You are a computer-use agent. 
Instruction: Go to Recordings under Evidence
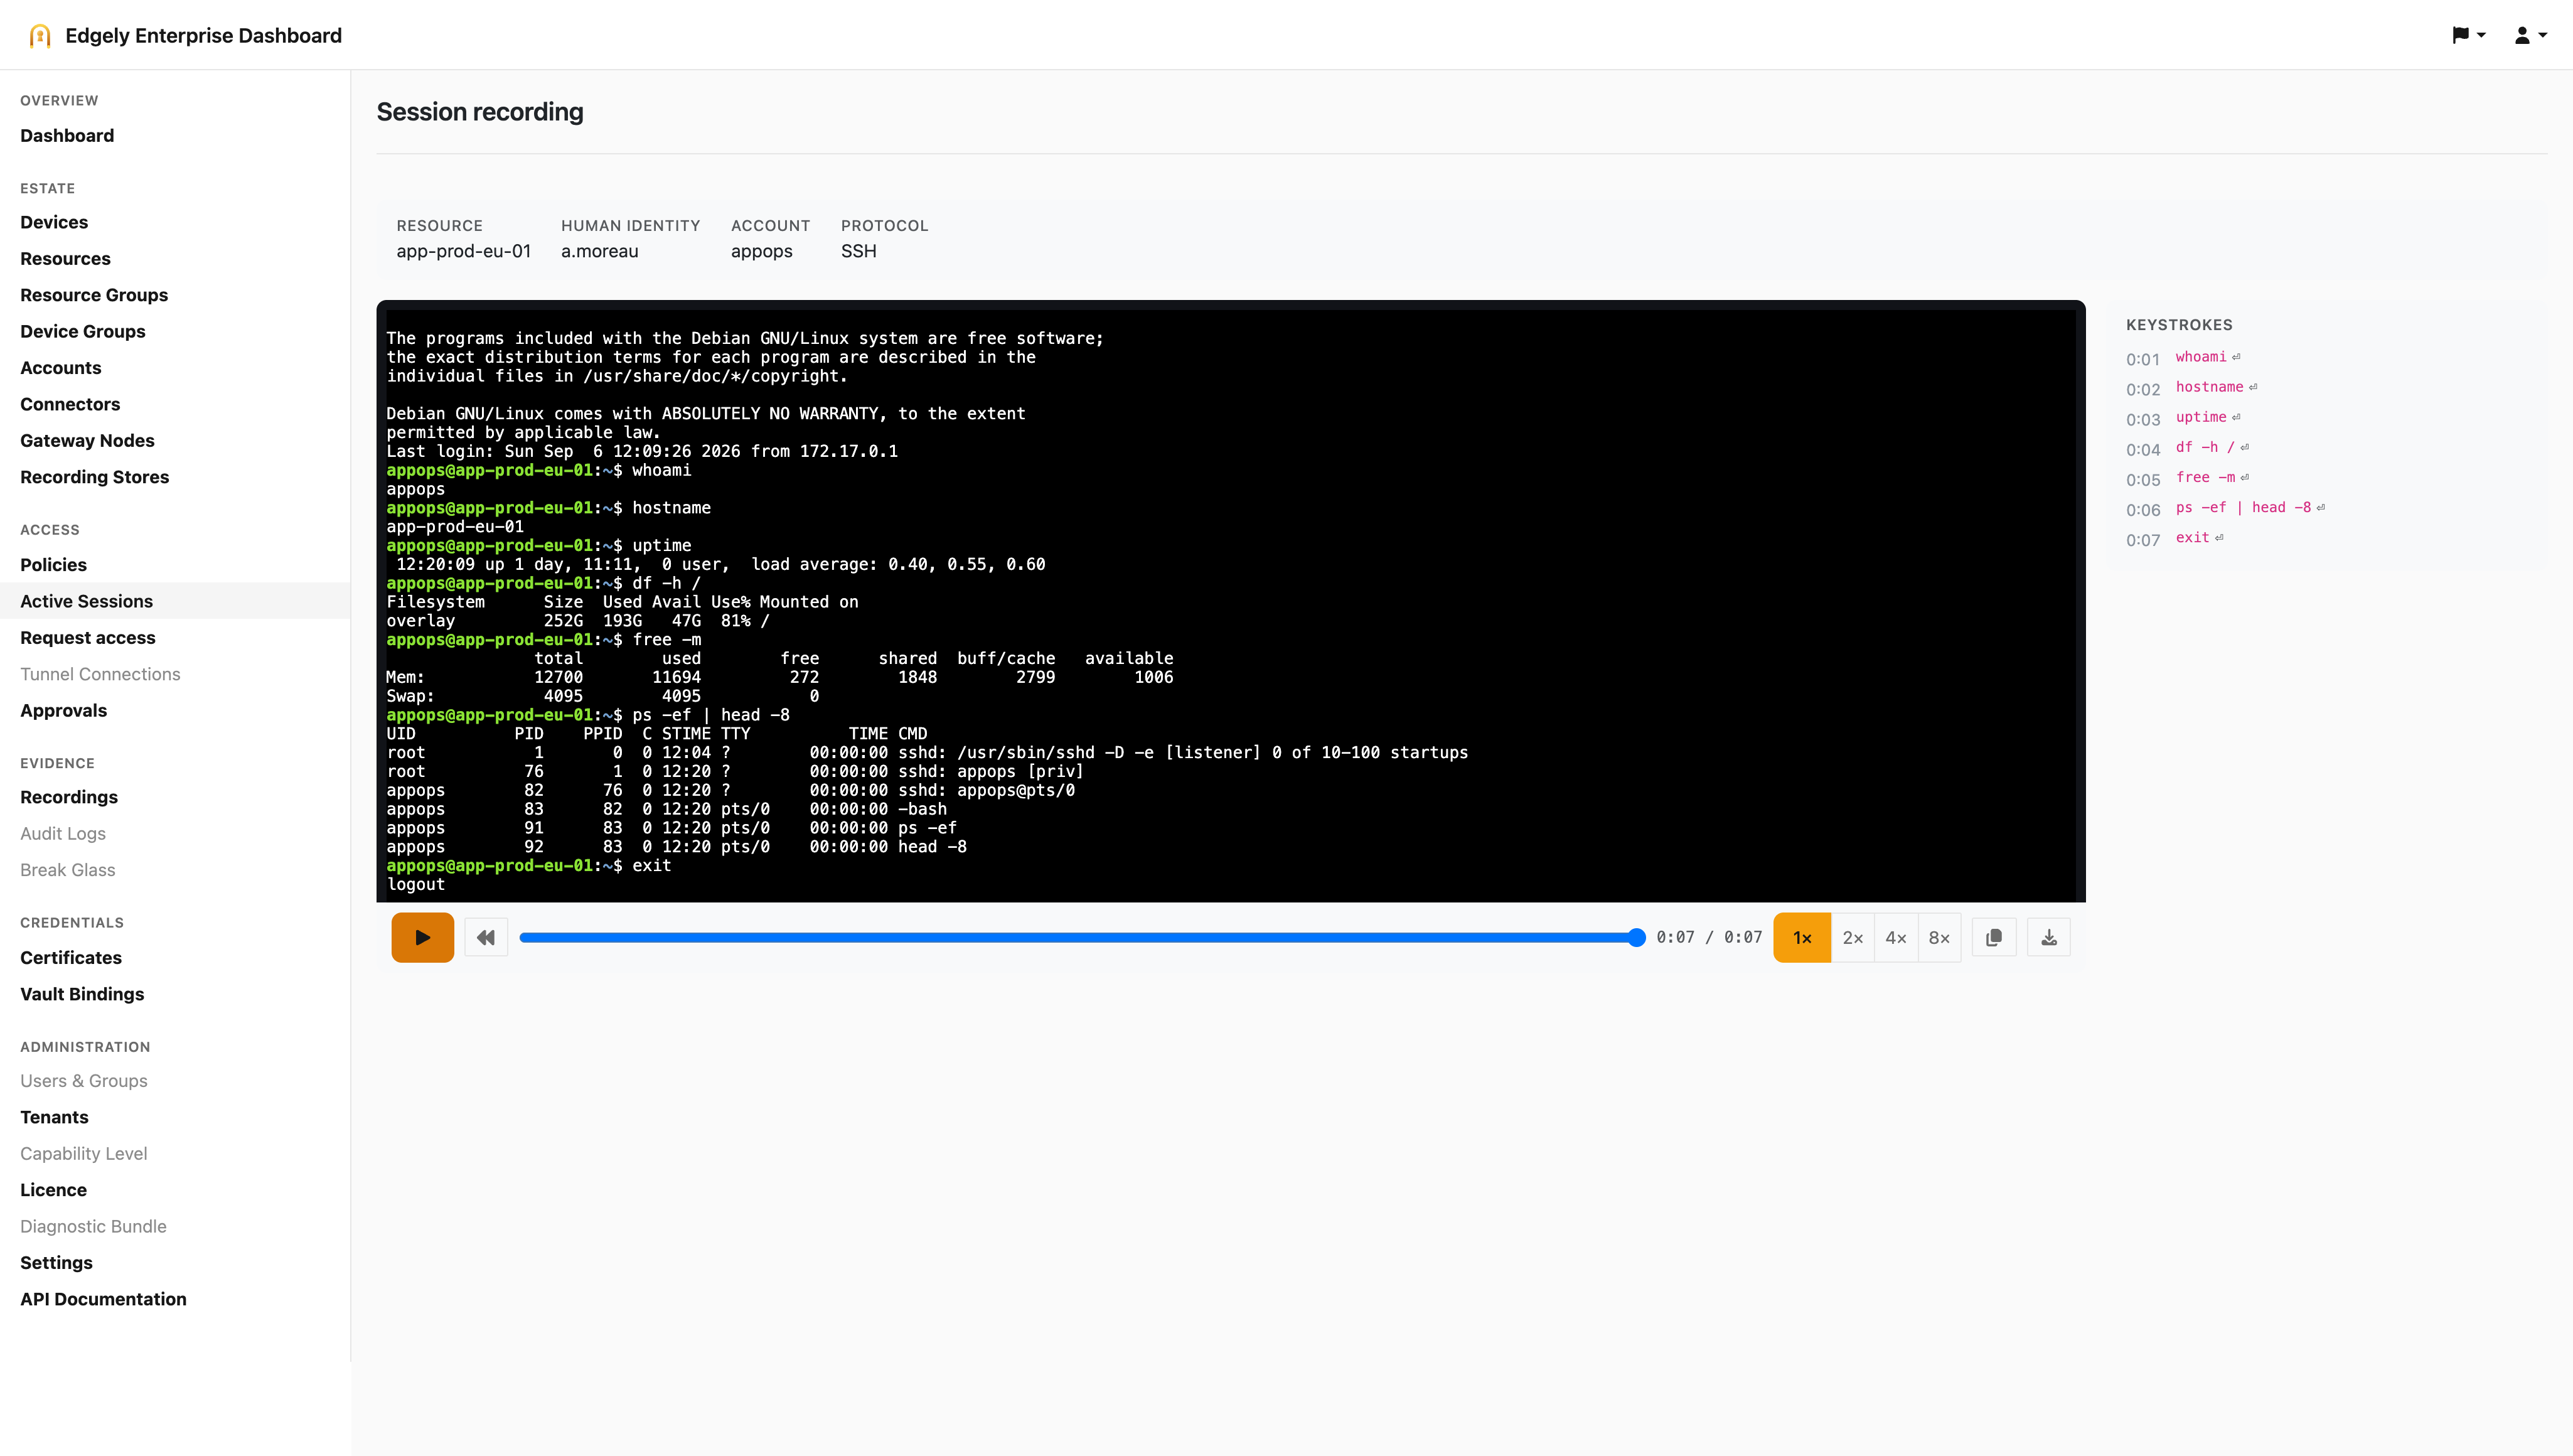coord(69,797)
